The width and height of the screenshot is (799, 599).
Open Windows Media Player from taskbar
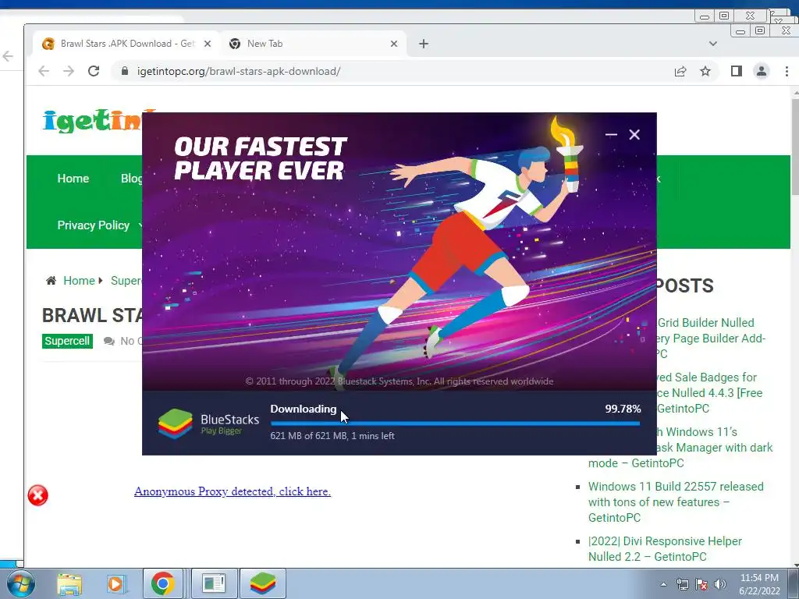pos(115,583)
